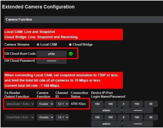163x128 pixels.
Task: Open the Door/Gate 1 Exit output dropdown
Action: (20, 117)
